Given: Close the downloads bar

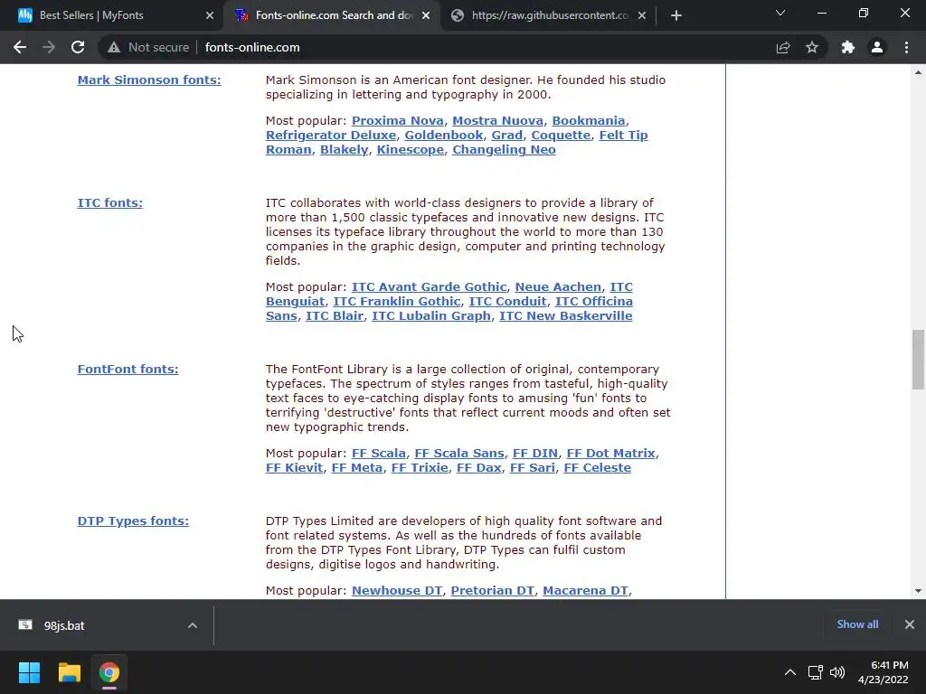Looking at the screenshot, I should [910, 624].
